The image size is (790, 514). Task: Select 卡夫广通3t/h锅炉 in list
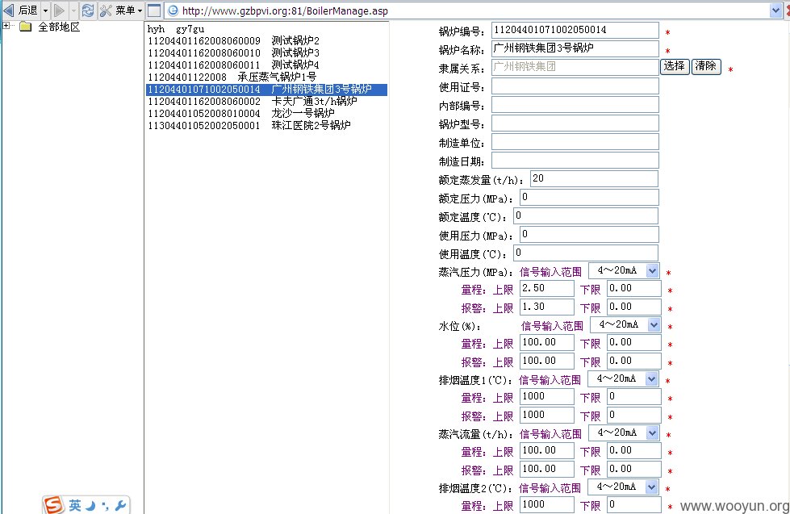pyautogui.click(x=252, y=102)
